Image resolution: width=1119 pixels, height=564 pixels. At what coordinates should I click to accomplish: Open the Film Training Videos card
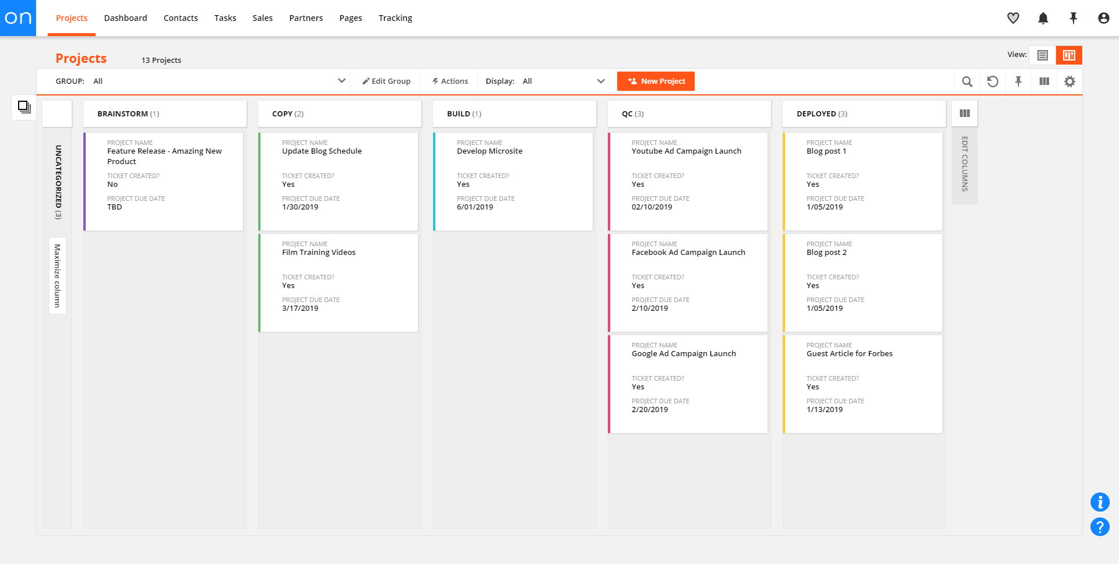pos(339,283)
